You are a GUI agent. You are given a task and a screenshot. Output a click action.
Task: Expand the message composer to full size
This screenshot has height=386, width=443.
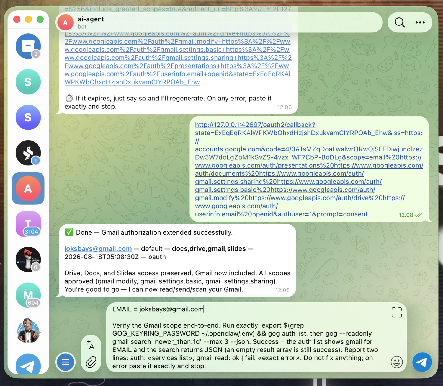point(397,312)
